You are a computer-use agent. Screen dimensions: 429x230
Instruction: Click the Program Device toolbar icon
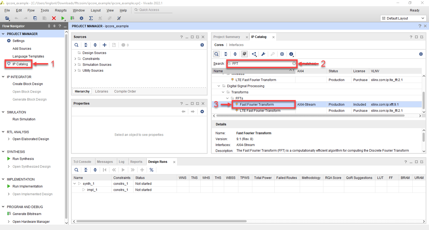point(72,18)
